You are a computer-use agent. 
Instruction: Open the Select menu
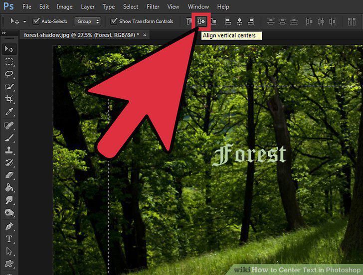click(131, 6)
